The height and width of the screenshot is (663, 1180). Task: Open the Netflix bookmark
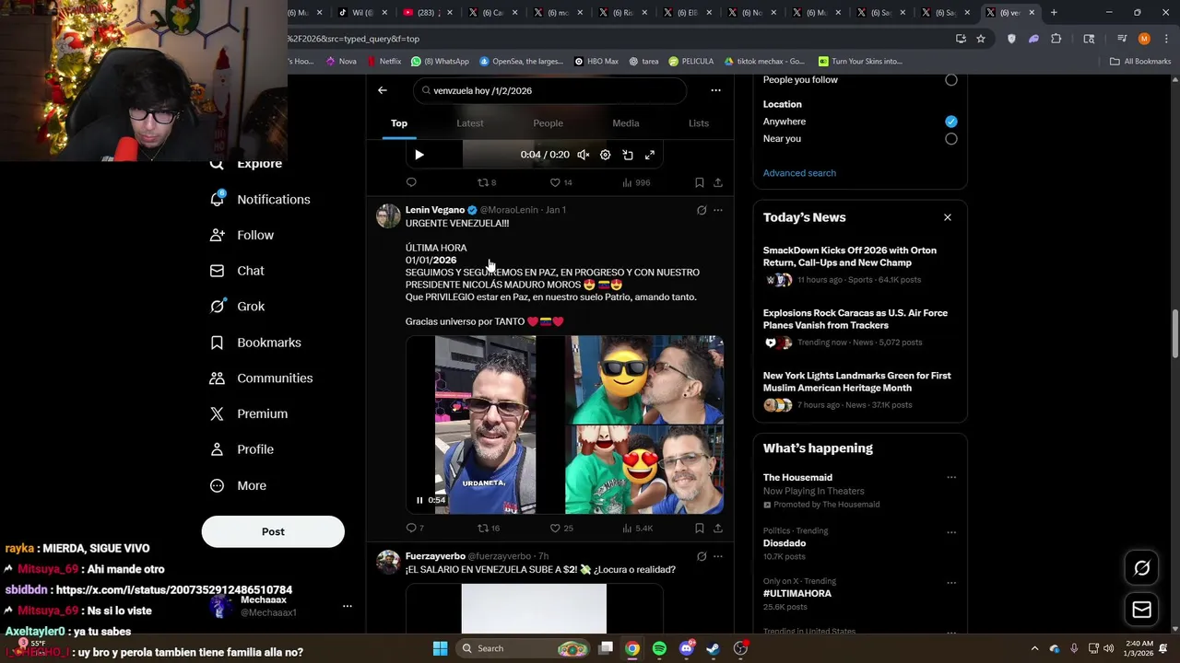coord(383,62)
